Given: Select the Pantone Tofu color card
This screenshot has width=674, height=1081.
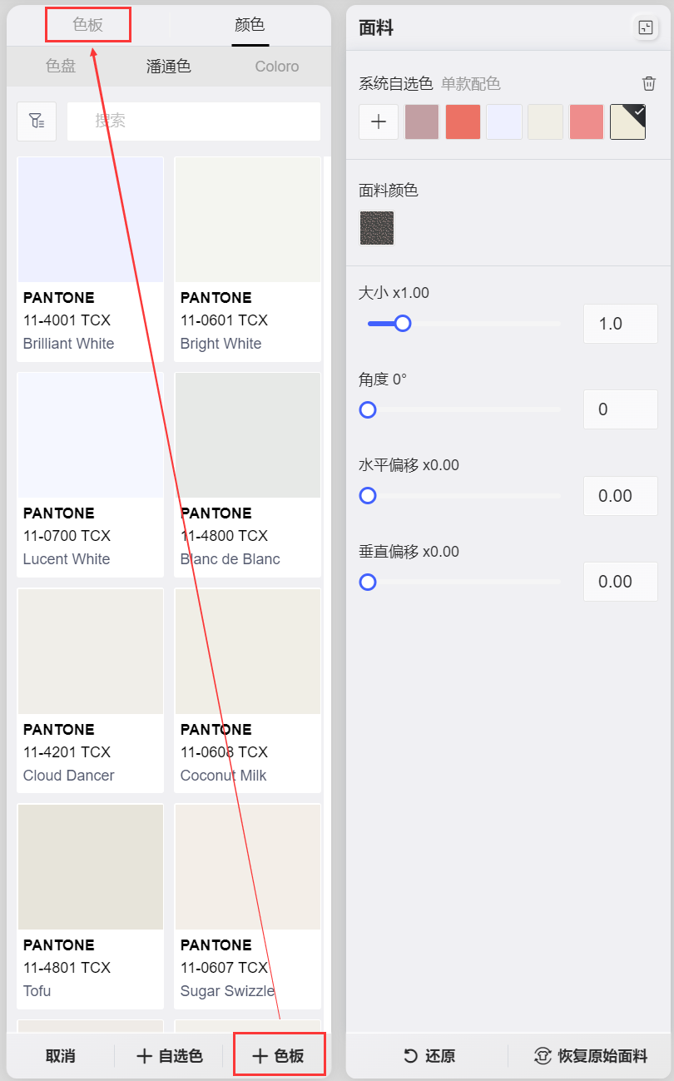Looking at the screenshot, I should coord(90,905).
